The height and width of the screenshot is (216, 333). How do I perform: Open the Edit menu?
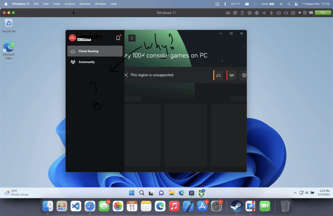(x=46, y=4)
